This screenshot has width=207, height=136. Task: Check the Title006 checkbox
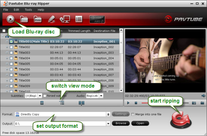coord(11,69)
